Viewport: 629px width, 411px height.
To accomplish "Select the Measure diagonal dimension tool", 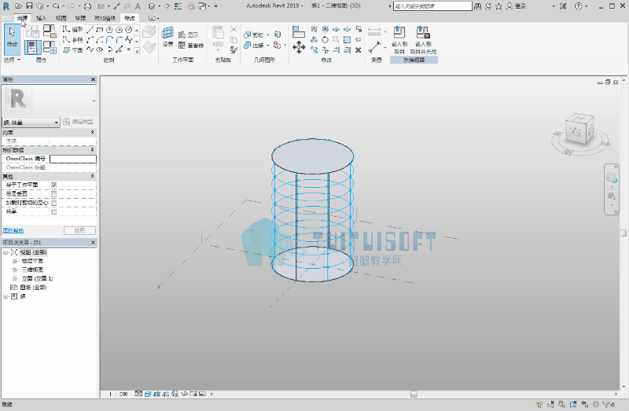I will [374, 47].
